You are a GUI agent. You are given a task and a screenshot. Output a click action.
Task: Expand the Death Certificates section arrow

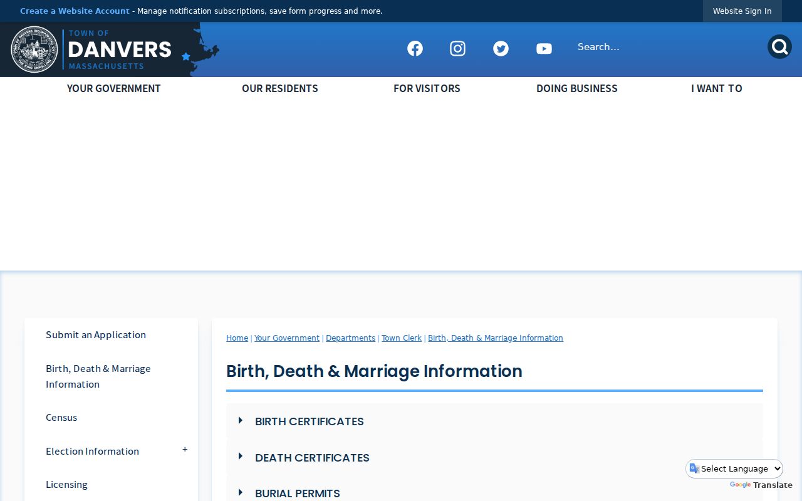(241, 457)
